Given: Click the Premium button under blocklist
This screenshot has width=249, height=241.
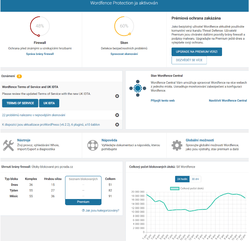Looking at the screenshot, I should point(83,202).
